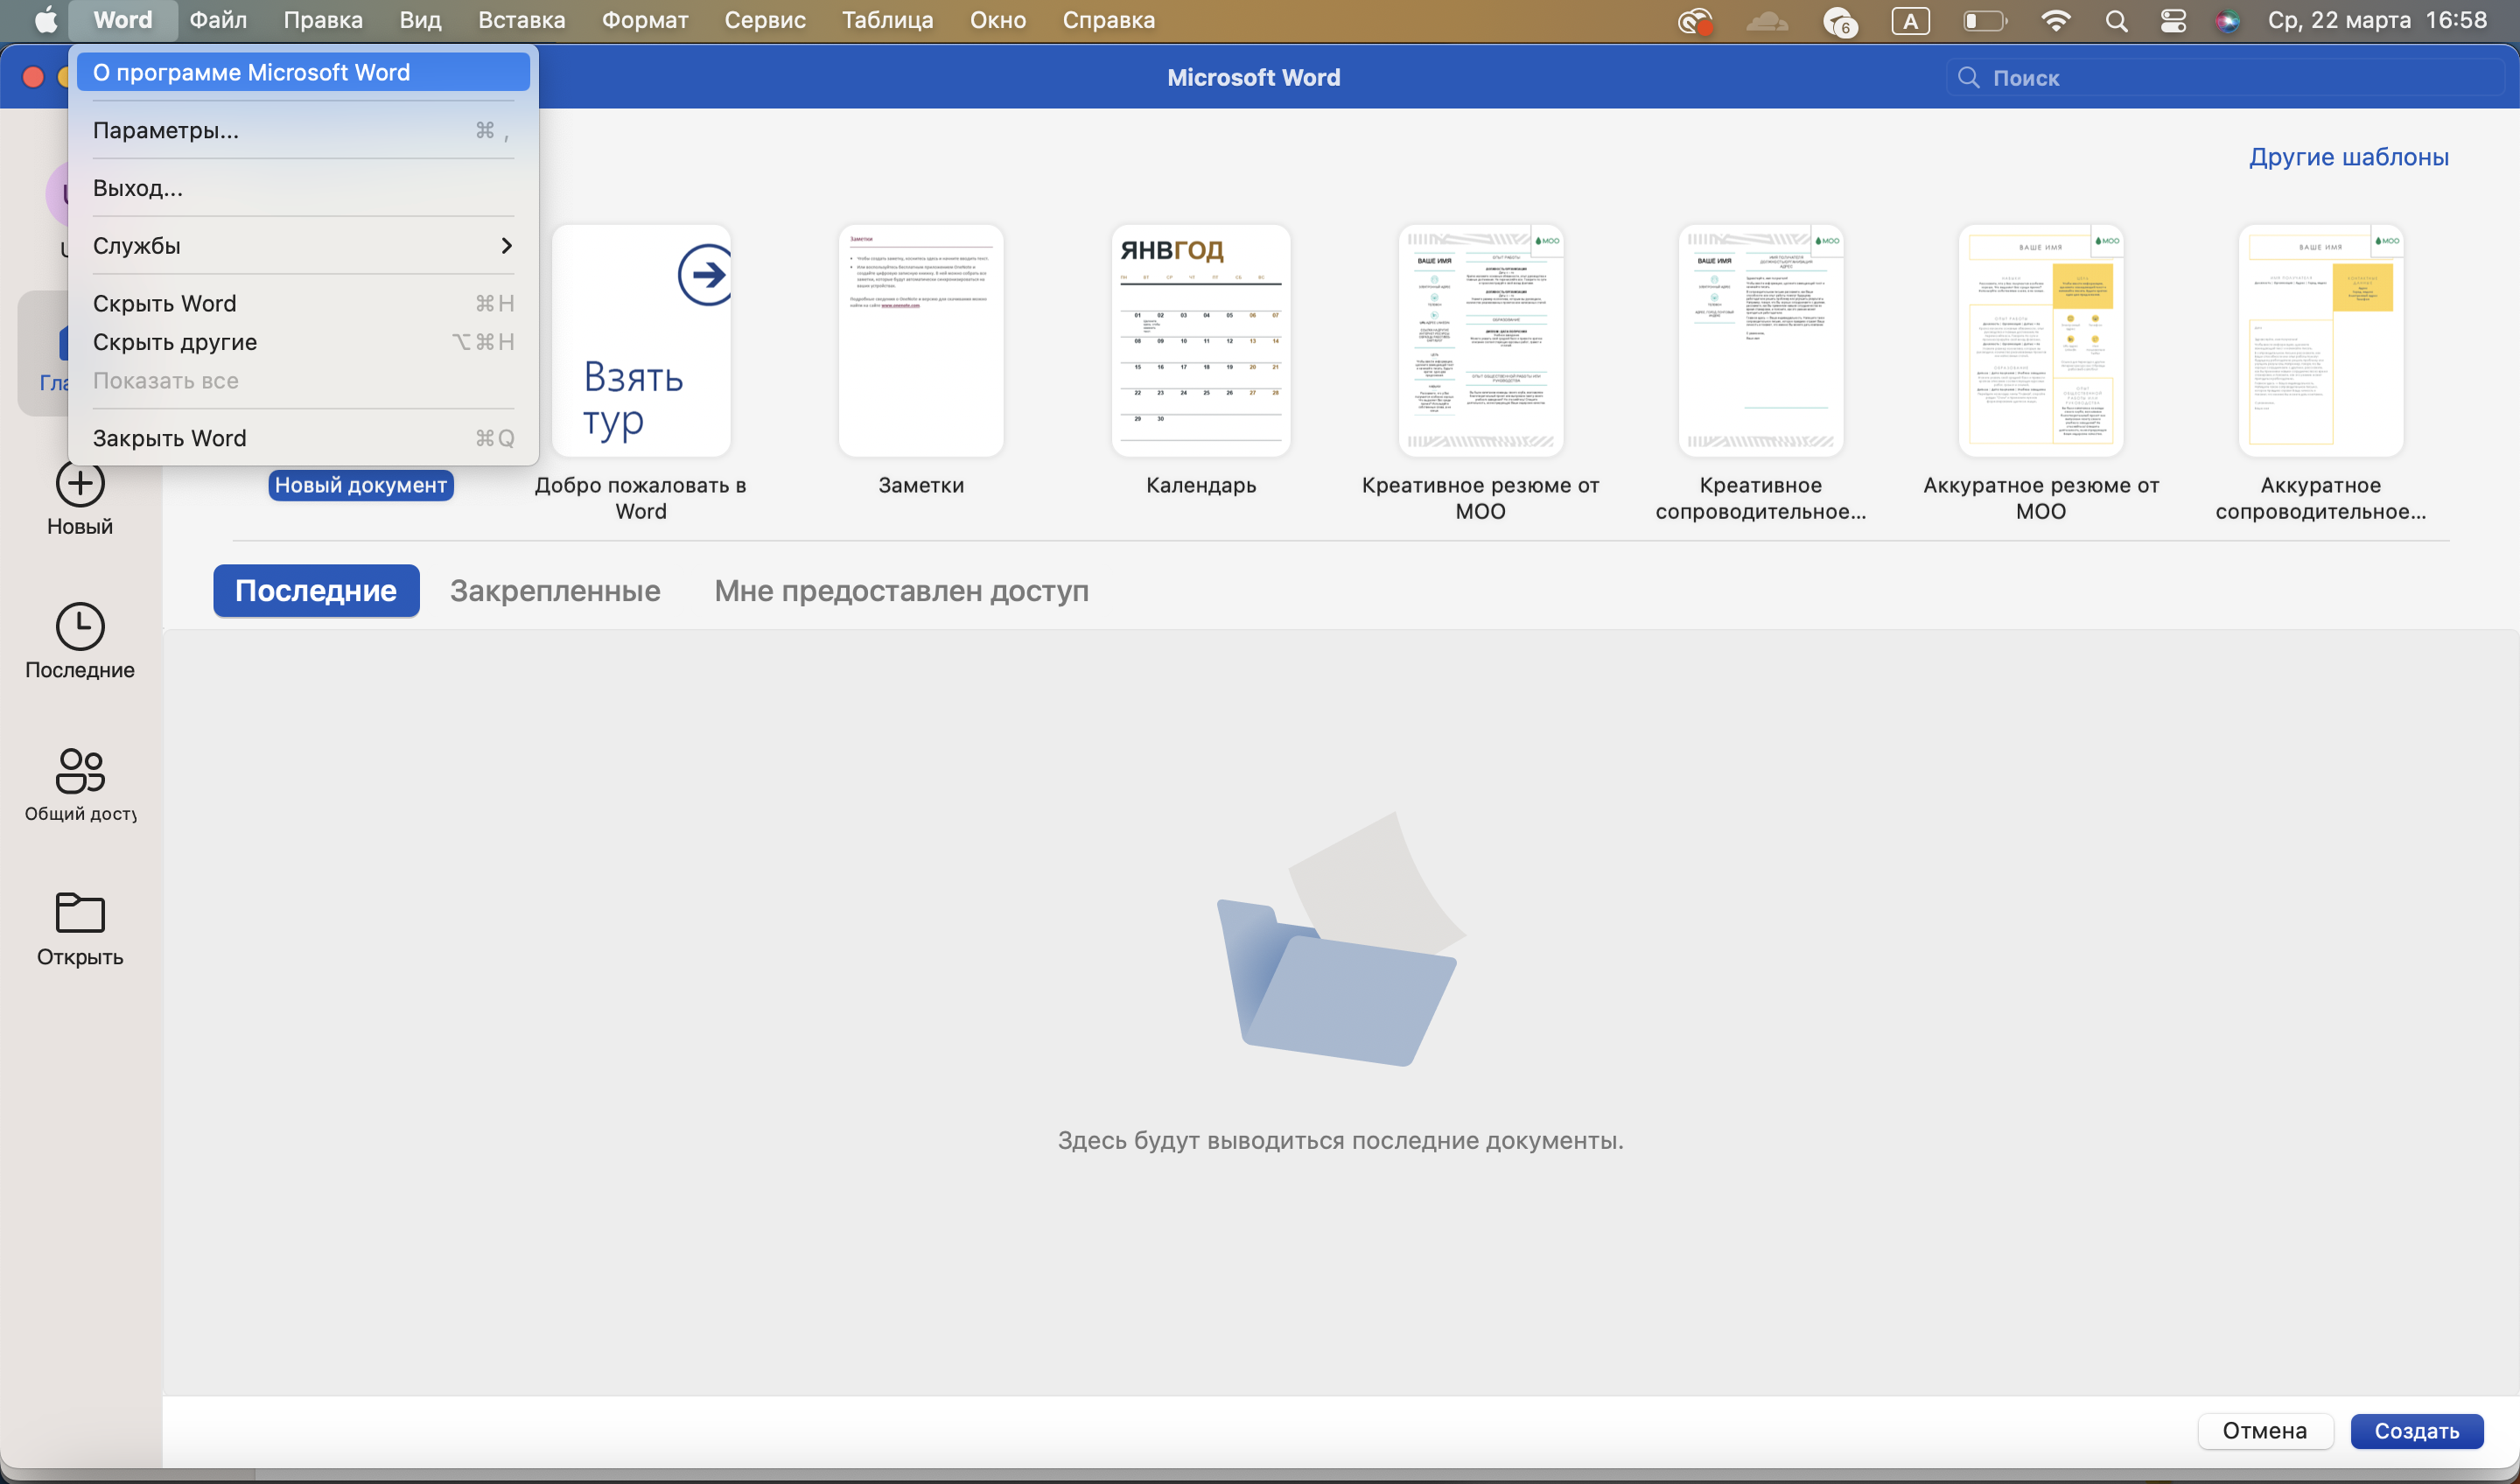Click the Open folder icon in sidebar
This screenshot has width=2520, height=1484.
[x=79, y=913]
